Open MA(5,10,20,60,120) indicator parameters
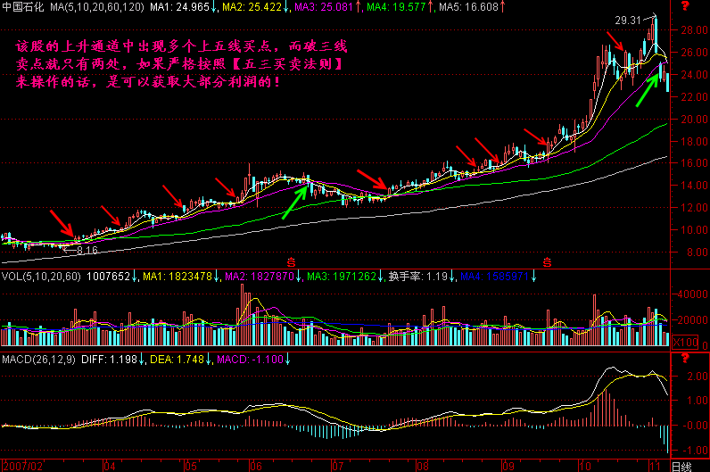The image size is (710, 472). [96, 8]
